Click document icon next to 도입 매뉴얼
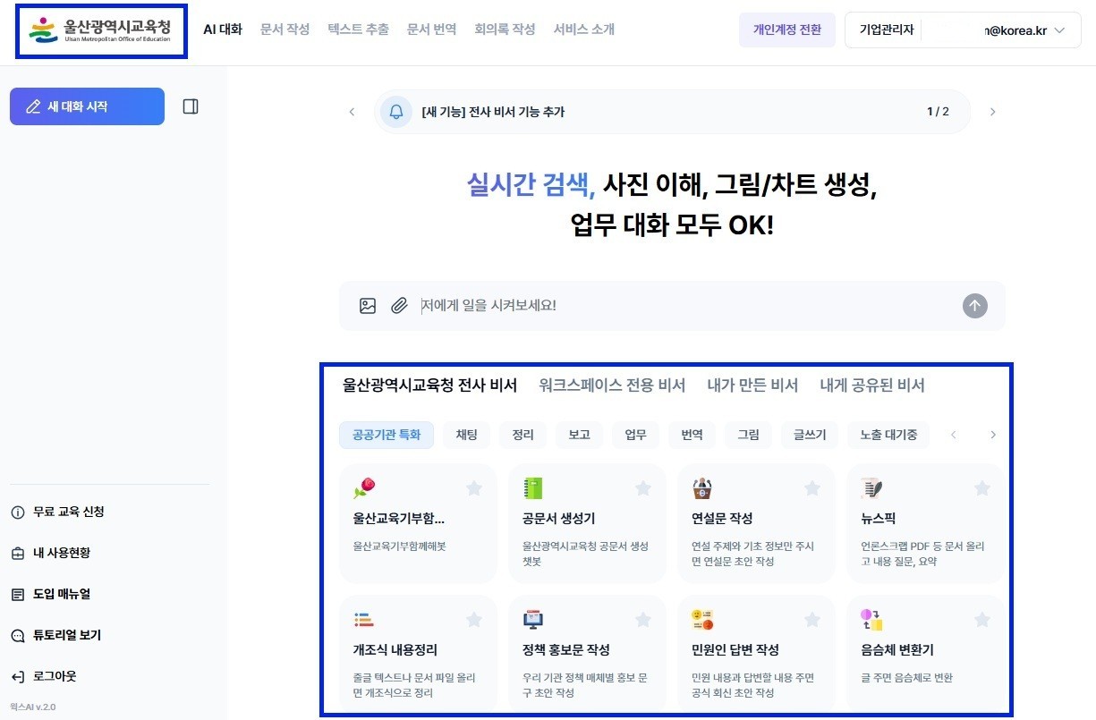This screenshot has height=720, width=1096. point(18,595)
